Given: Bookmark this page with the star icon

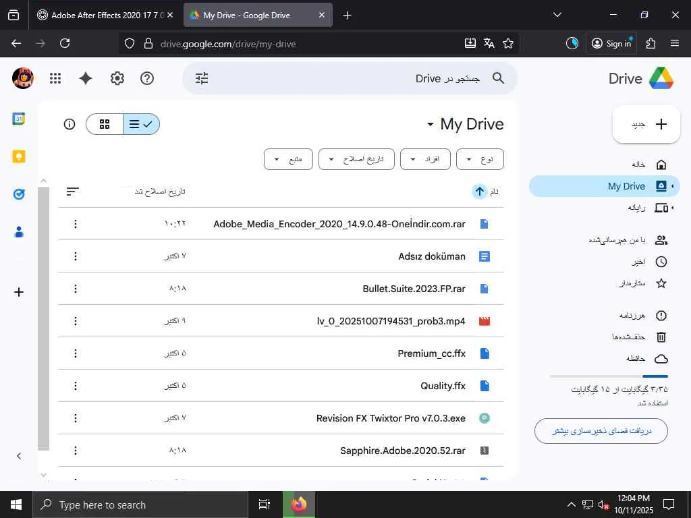Looking at the screenshot, I should pos(508,43).
